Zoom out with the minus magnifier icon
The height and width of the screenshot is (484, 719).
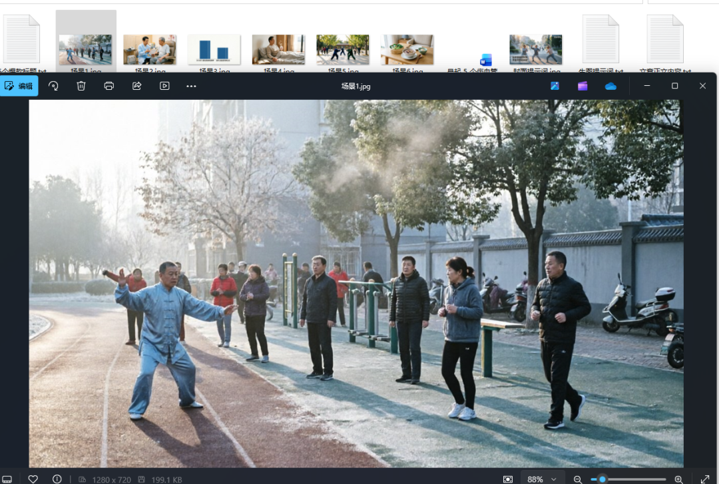click(x=578, y=479)
